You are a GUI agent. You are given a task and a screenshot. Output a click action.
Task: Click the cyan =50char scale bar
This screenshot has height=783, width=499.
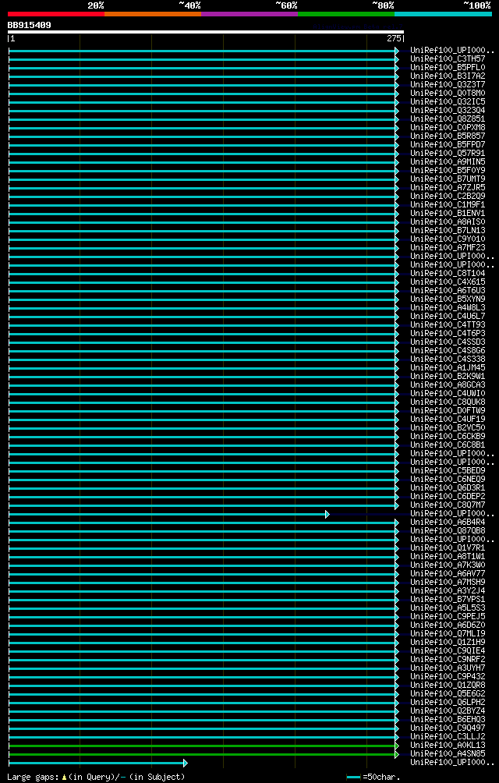(353, 777)
